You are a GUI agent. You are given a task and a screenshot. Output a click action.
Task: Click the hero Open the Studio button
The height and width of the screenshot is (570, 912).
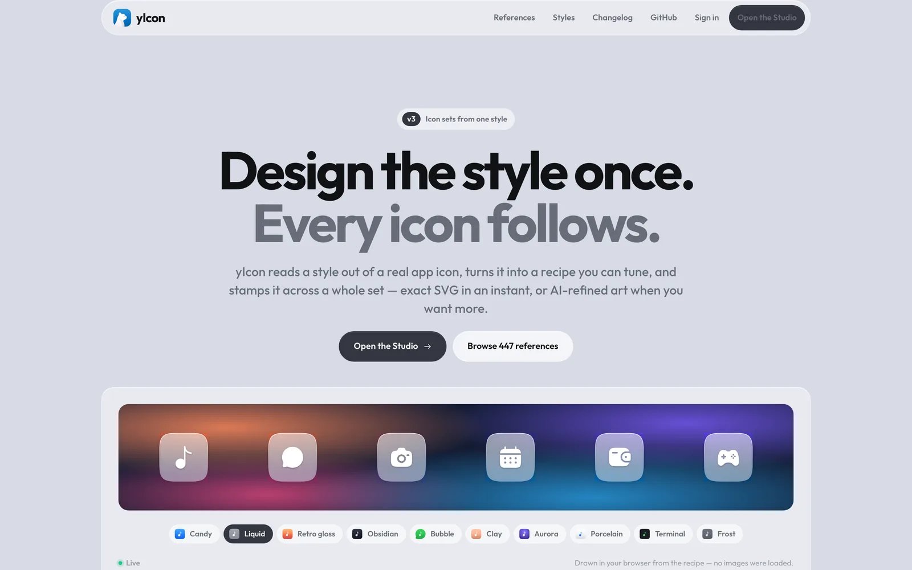(x=393, y=346)
